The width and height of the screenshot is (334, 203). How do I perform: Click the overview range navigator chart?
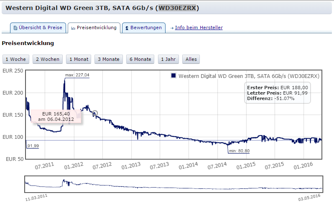[174, 184]
